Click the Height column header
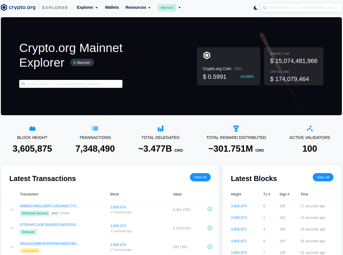Viewport: 343px width, 255px height. [x=236, y=194]
